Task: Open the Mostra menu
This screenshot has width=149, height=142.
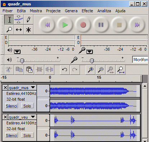Action: tap(36, 11)
